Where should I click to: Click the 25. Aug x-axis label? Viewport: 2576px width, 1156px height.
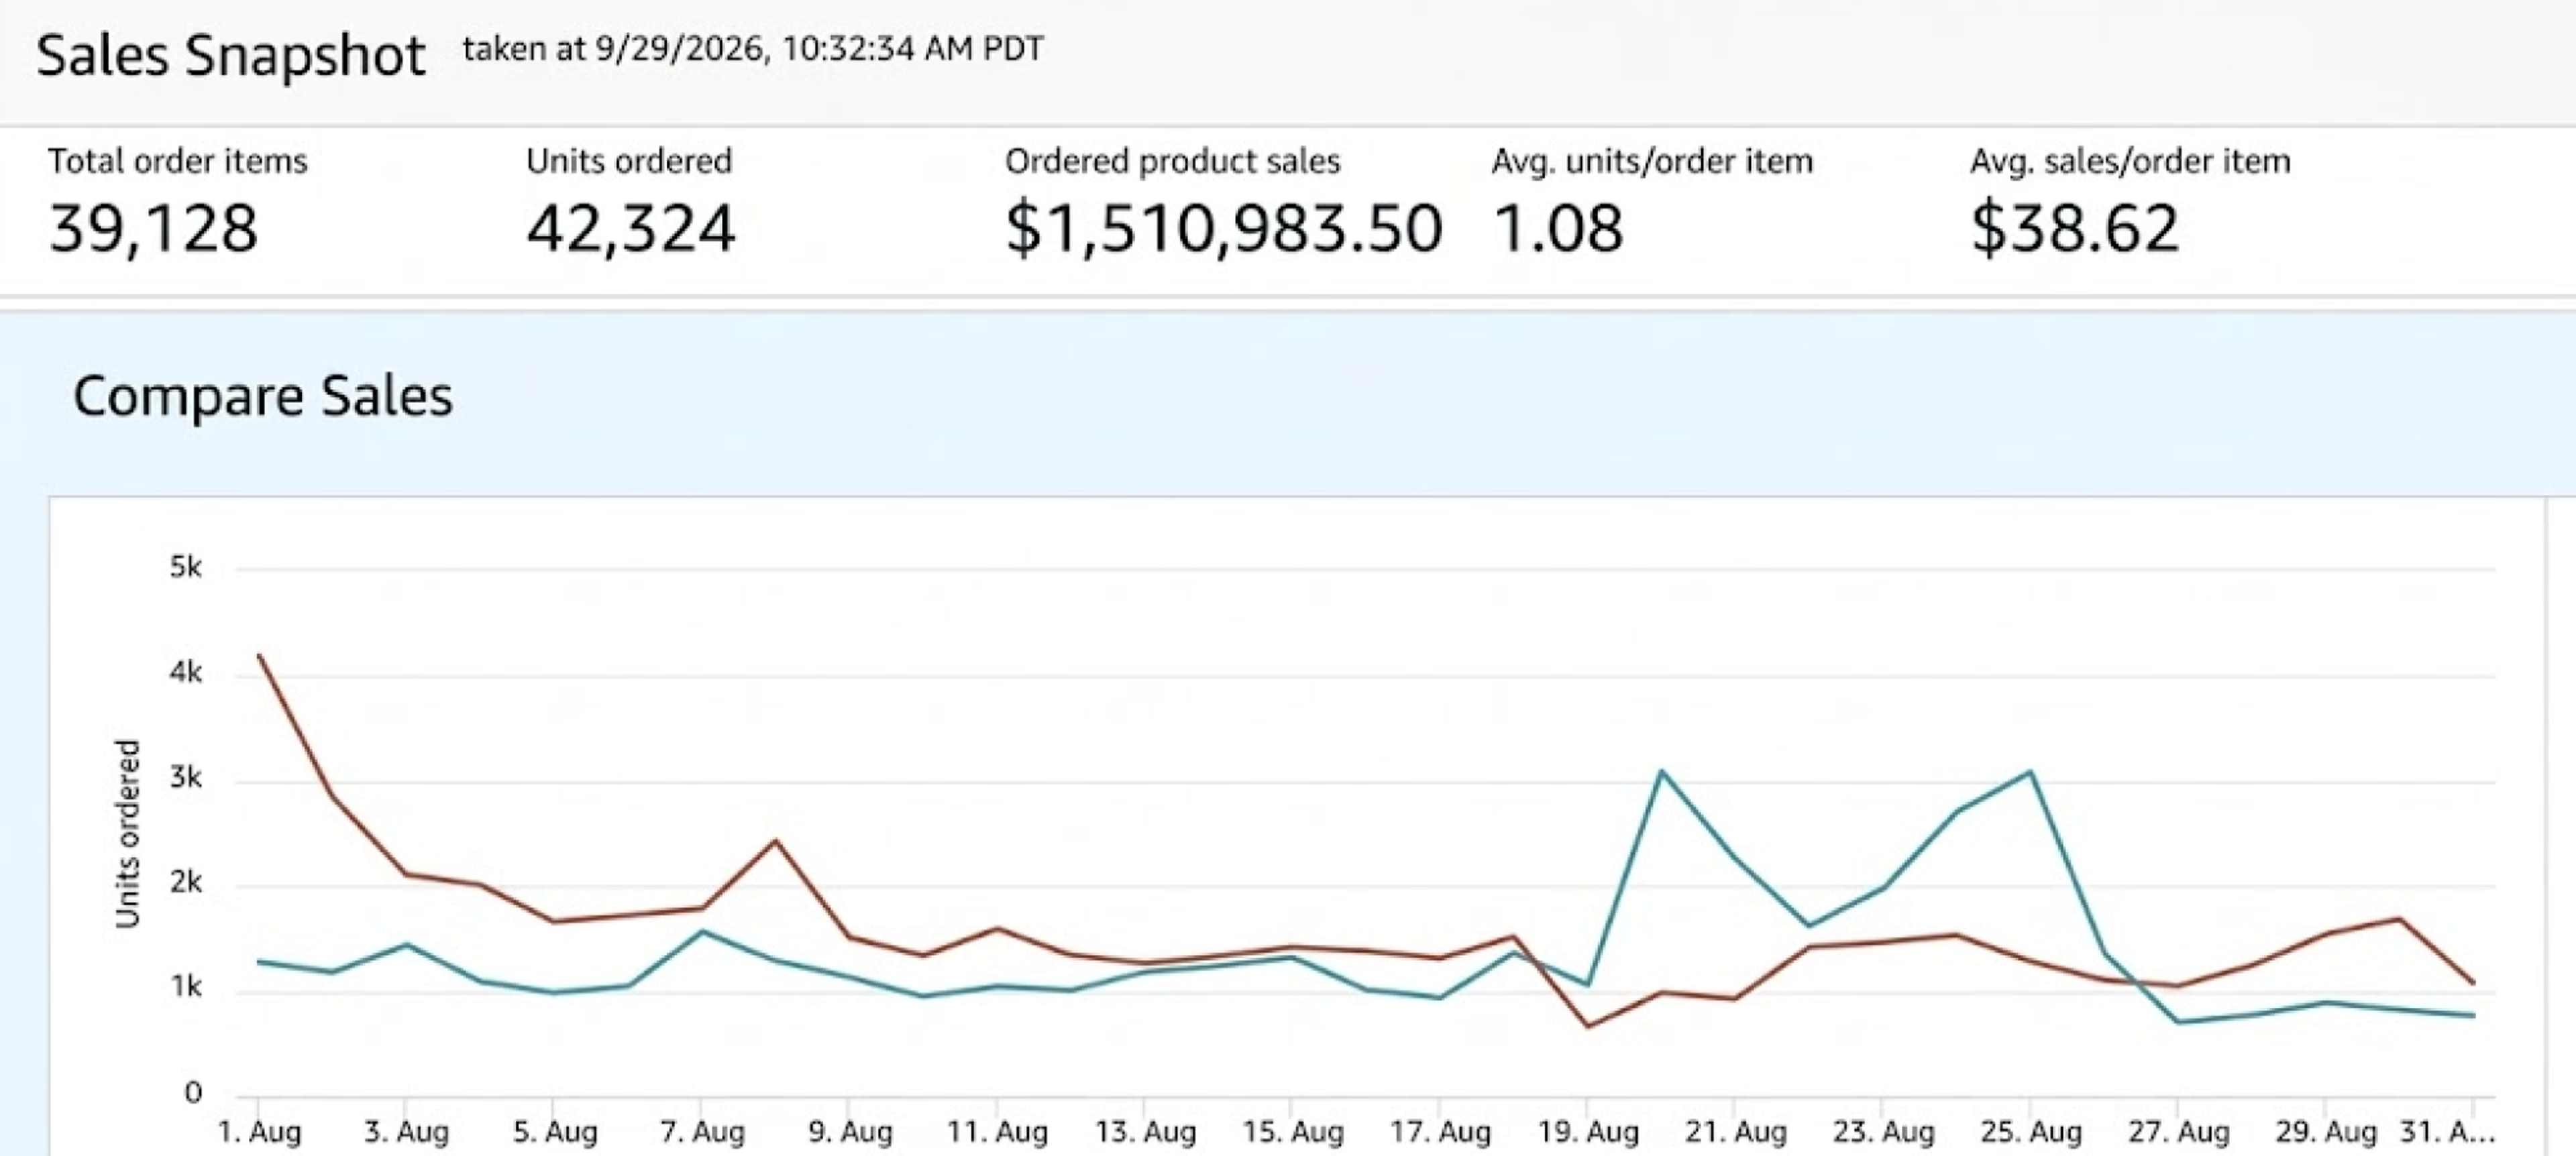[2031, 1133]
